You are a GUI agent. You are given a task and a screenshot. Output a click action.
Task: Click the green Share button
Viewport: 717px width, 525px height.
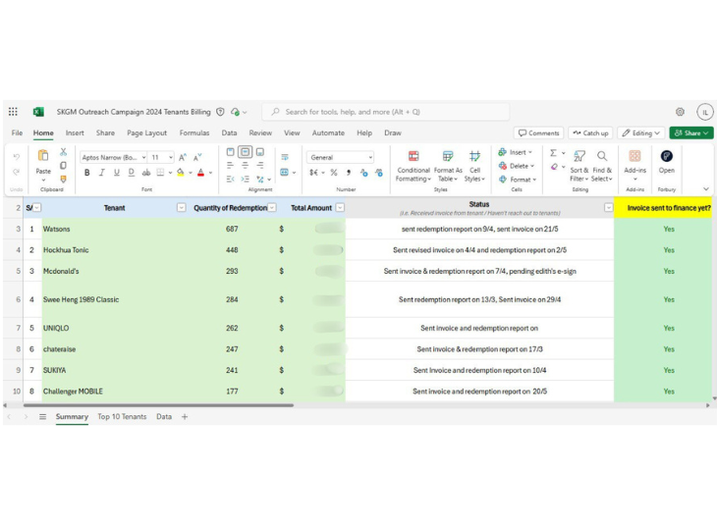pyautogui.click(x=690, y=132)
